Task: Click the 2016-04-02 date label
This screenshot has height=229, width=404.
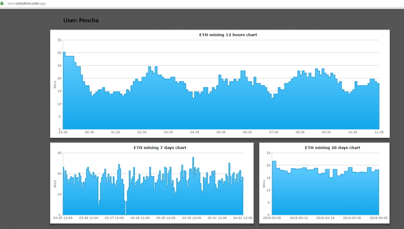Action: point(379,218)
